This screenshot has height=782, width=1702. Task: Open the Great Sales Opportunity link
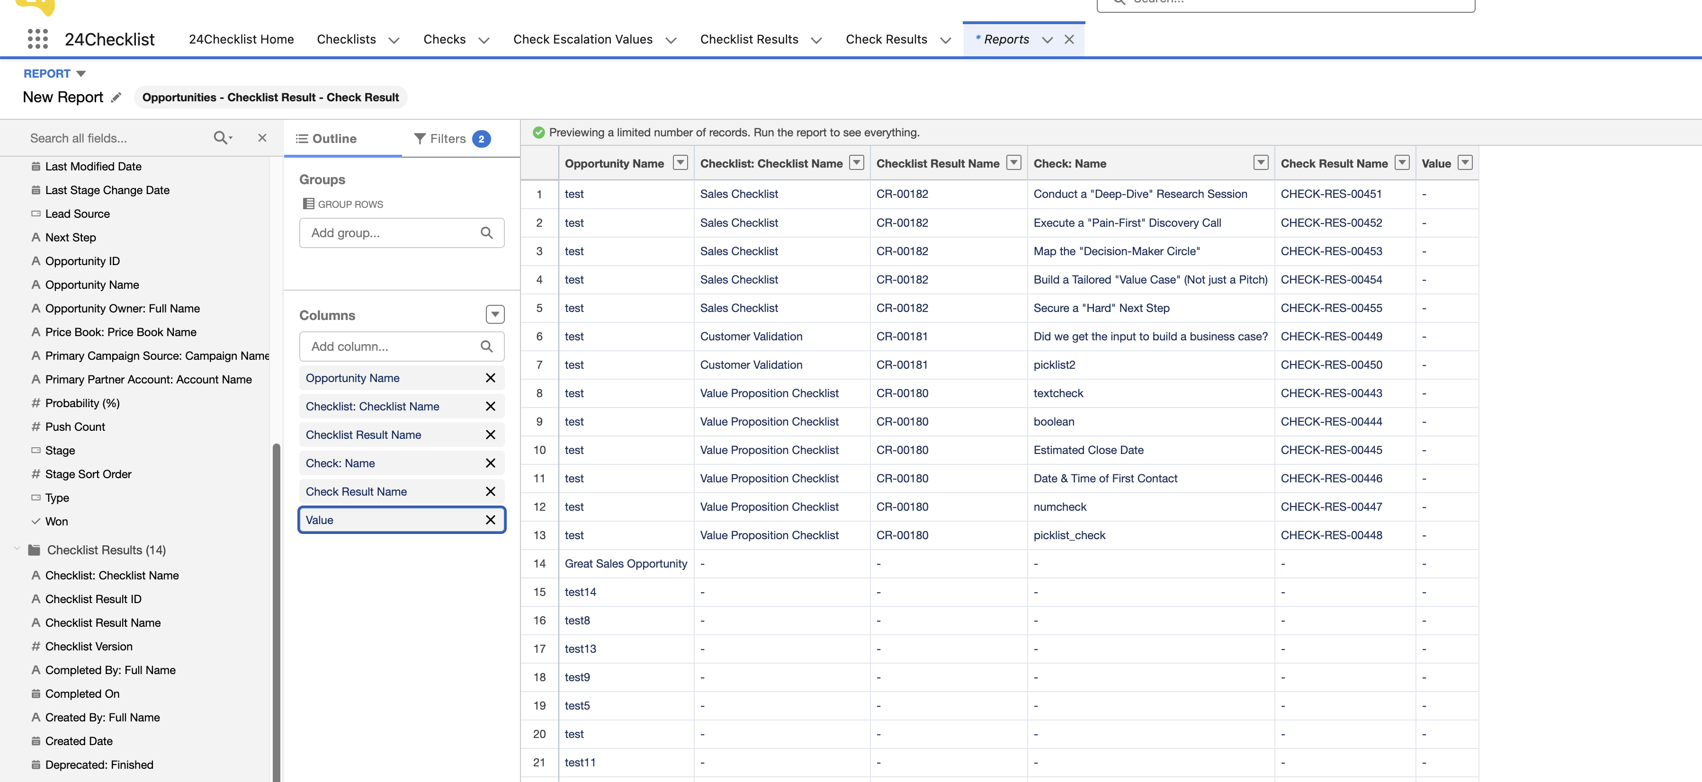click(x=625, y=563)
